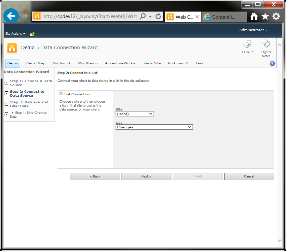Open address bar autocomplete dropdown arrow
Screen dimensions: 286x251
point(150,16)
